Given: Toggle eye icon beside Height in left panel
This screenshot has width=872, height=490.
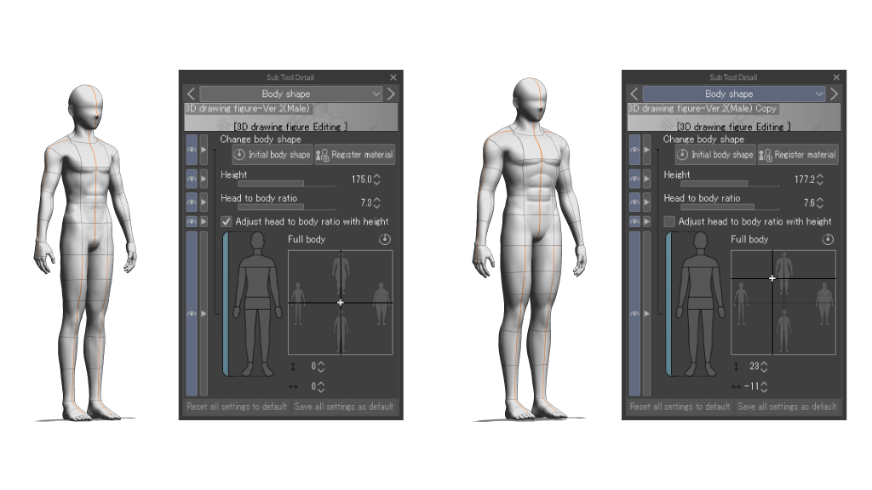Looking at the screenshot, I should [191, 179].
